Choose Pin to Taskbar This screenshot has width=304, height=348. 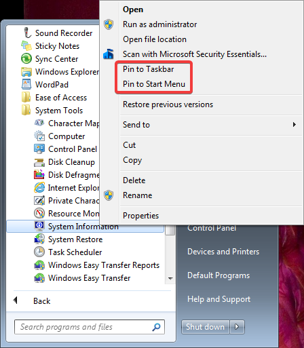tap(148, 69)
